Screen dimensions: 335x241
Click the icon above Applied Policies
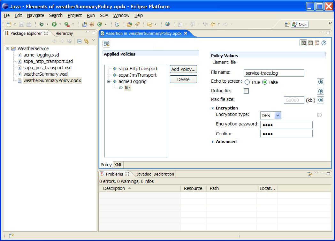(x=106, y=43)
